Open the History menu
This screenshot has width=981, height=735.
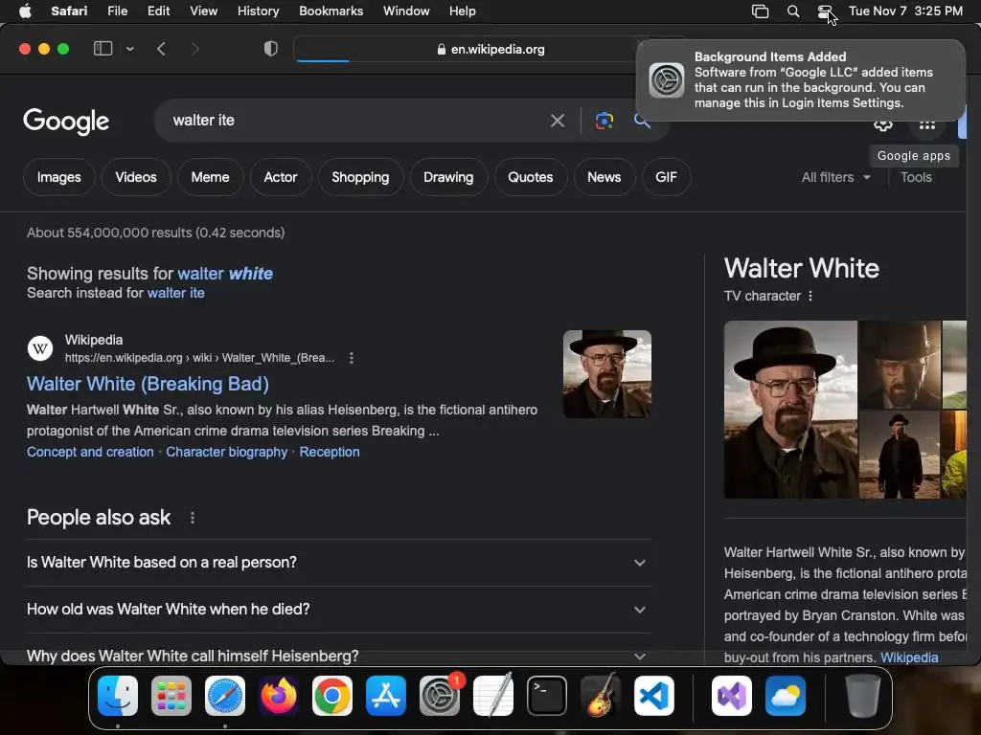[258, 11]
